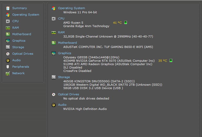
Task: Click the Audio heading link in summary
Action: coord(62,105)
